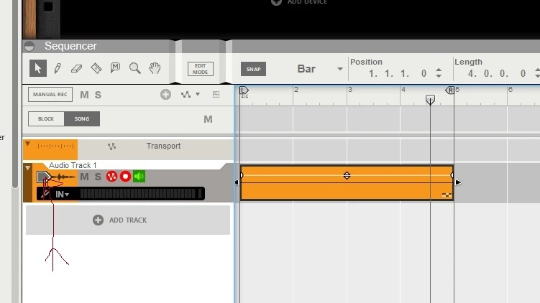Toggle the green monitoring button on Audio Track 1
The height and width of the screenshot is (303, 540).
coord(139,177)
